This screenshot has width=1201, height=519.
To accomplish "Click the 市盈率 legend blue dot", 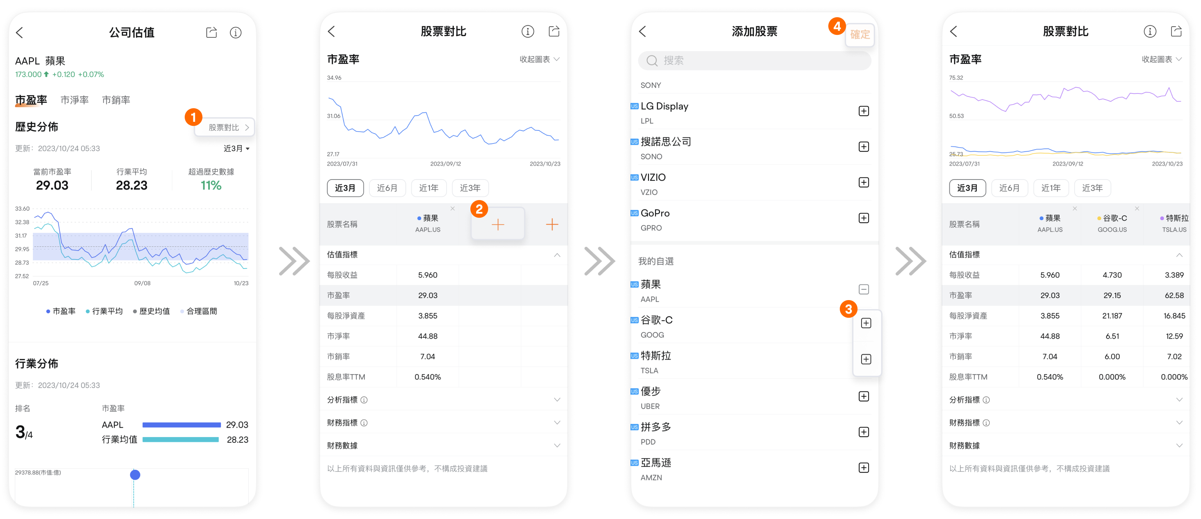I will coord(48,312).
